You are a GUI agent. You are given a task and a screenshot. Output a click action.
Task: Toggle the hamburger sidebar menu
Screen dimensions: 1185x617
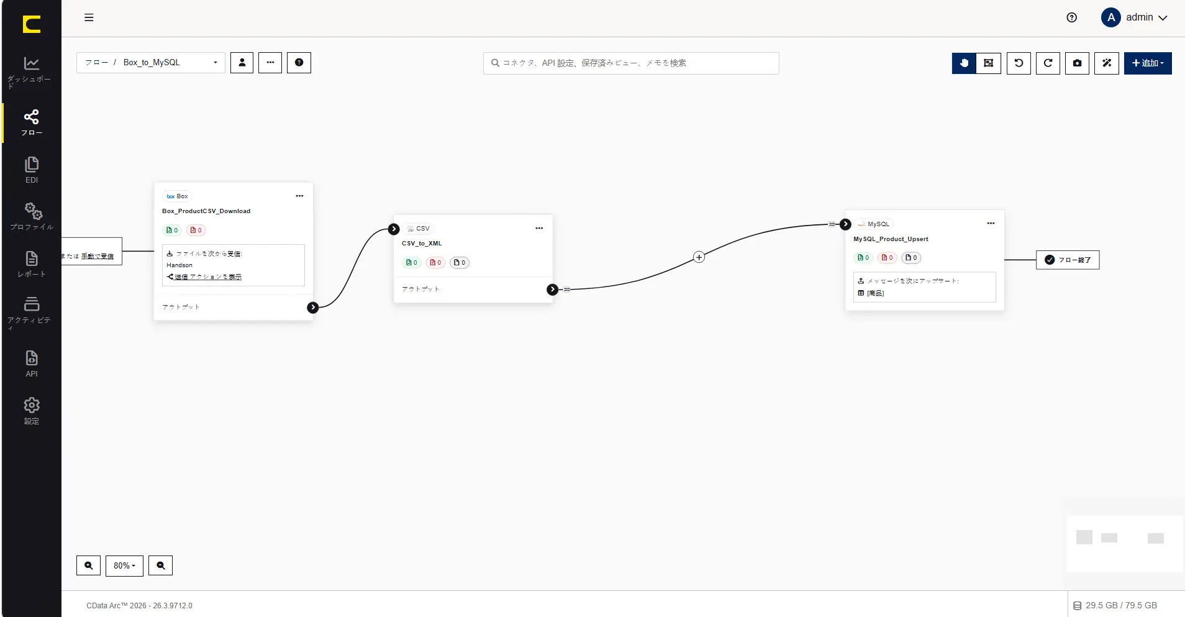click(89, 17)
